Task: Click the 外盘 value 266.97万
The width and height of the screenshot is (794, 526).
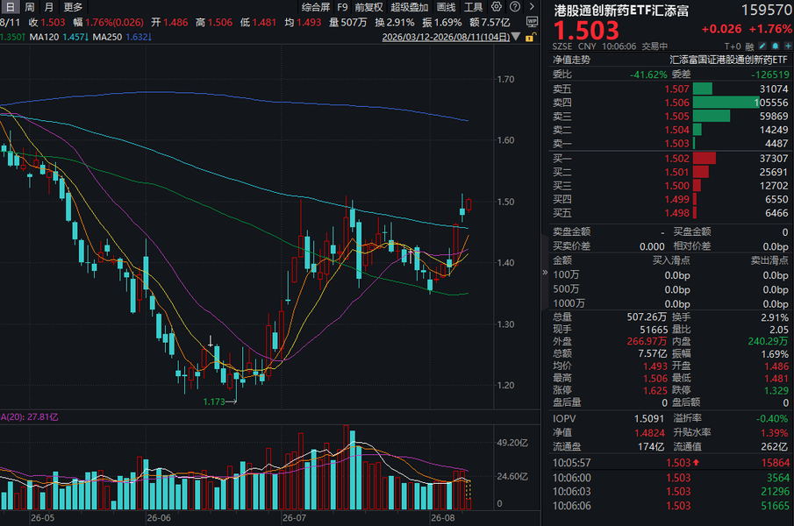Action: tap(647, 341)
